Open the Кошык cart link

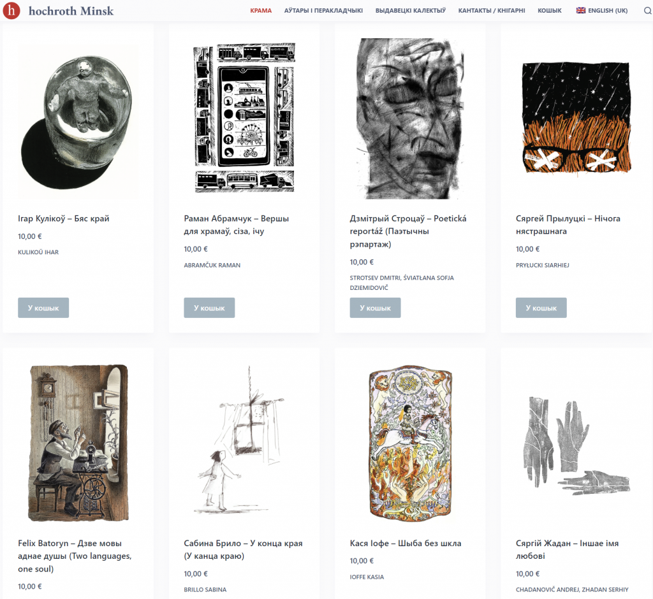[x=550, y=11]
